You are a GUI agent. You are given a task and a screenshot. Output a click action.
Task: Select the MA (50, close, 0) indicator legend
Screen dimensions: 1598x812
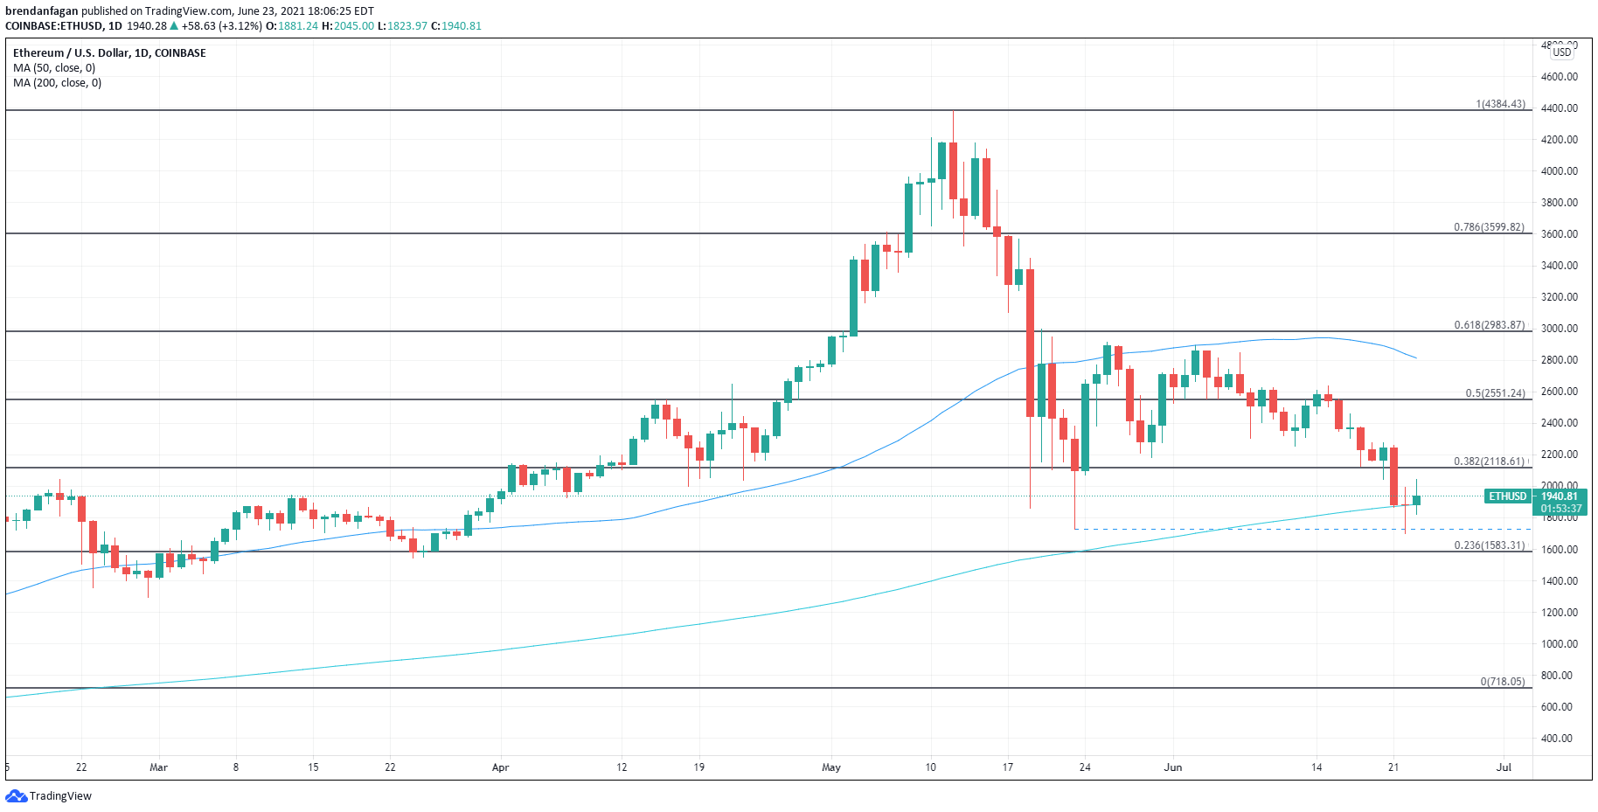click(54, 68)
